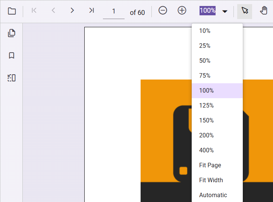The image size is (273, 202).
Task: Collapse the zoom dropdown arrow
Action: (x=225, y=12)
